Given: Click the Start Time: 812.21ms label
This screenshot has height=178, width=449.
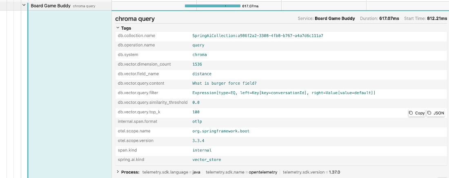Looking at the screenshot, I should (x=425, y=18).
